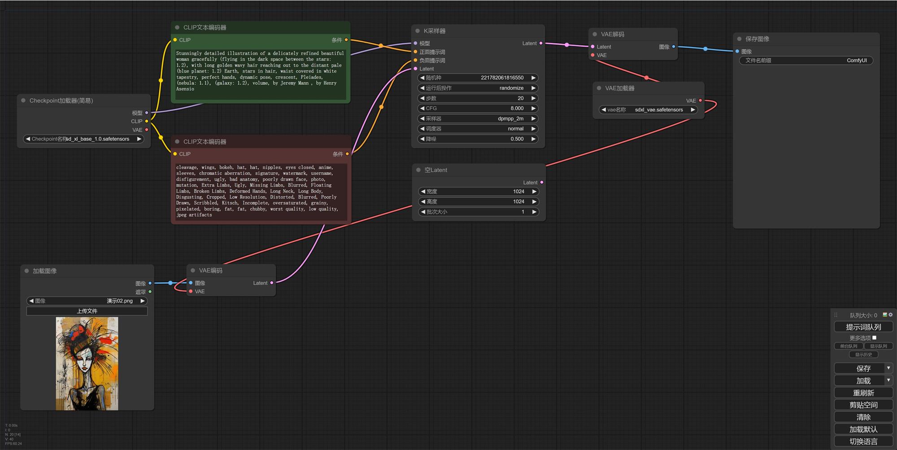Click the 前台队列 button
The height and width of the screenshot is (450, 897).
[849, 346]
